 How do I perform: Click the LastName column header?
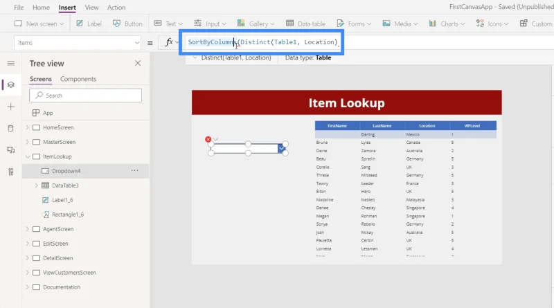pyautogui.click(x=382, y=126)
